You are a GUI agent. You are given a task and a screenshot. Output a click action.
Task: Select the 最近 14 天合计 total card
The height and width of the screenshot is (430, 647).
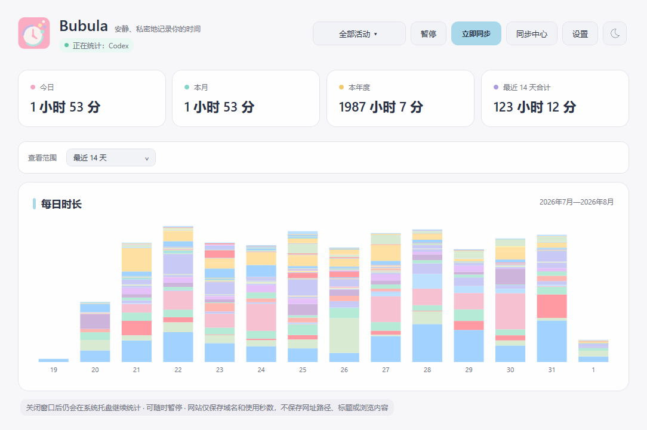[555, 98]
